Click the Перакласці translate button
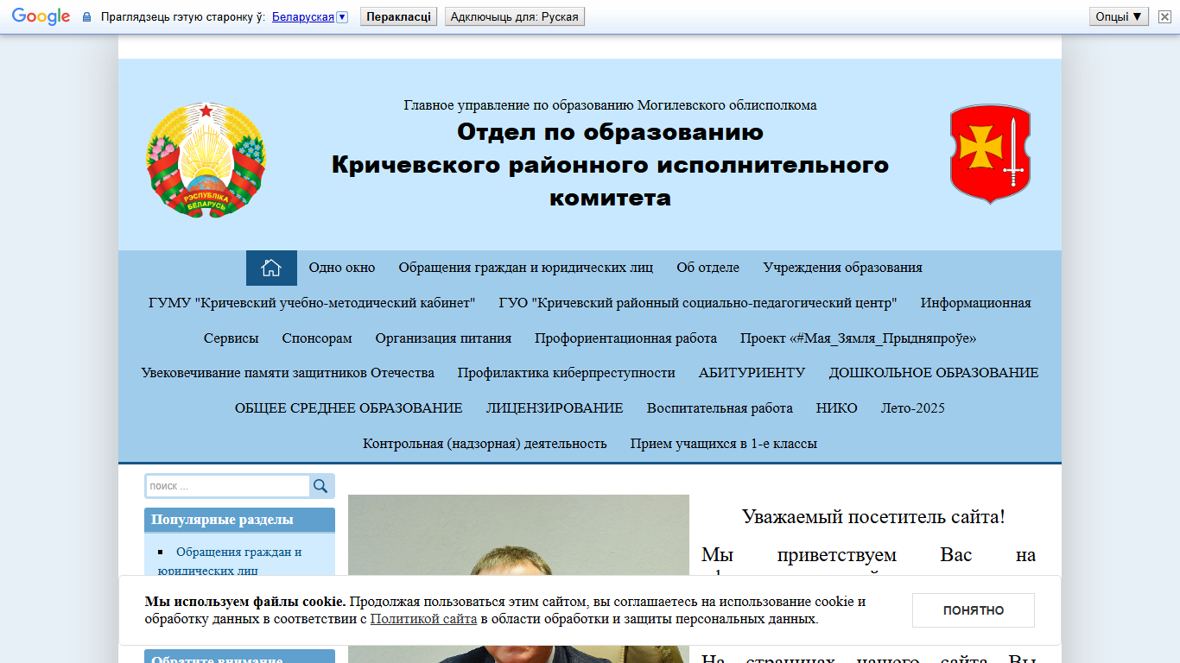Image resolution: width=1180 pixels, height=663 pixels. coord(398,16)
